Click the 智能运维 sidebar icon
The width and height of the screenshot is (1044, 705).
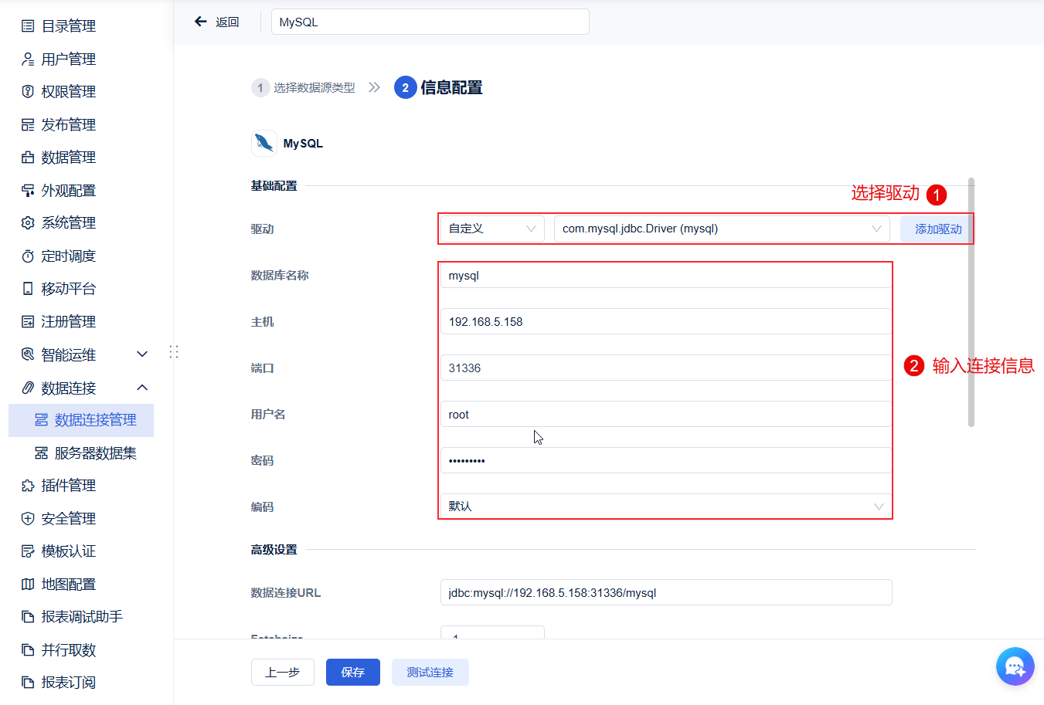(x=28, y=354)
